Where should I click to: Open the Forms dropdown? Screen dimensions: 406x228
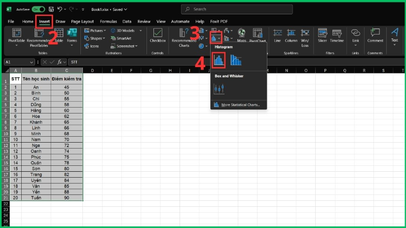[72, 38]
